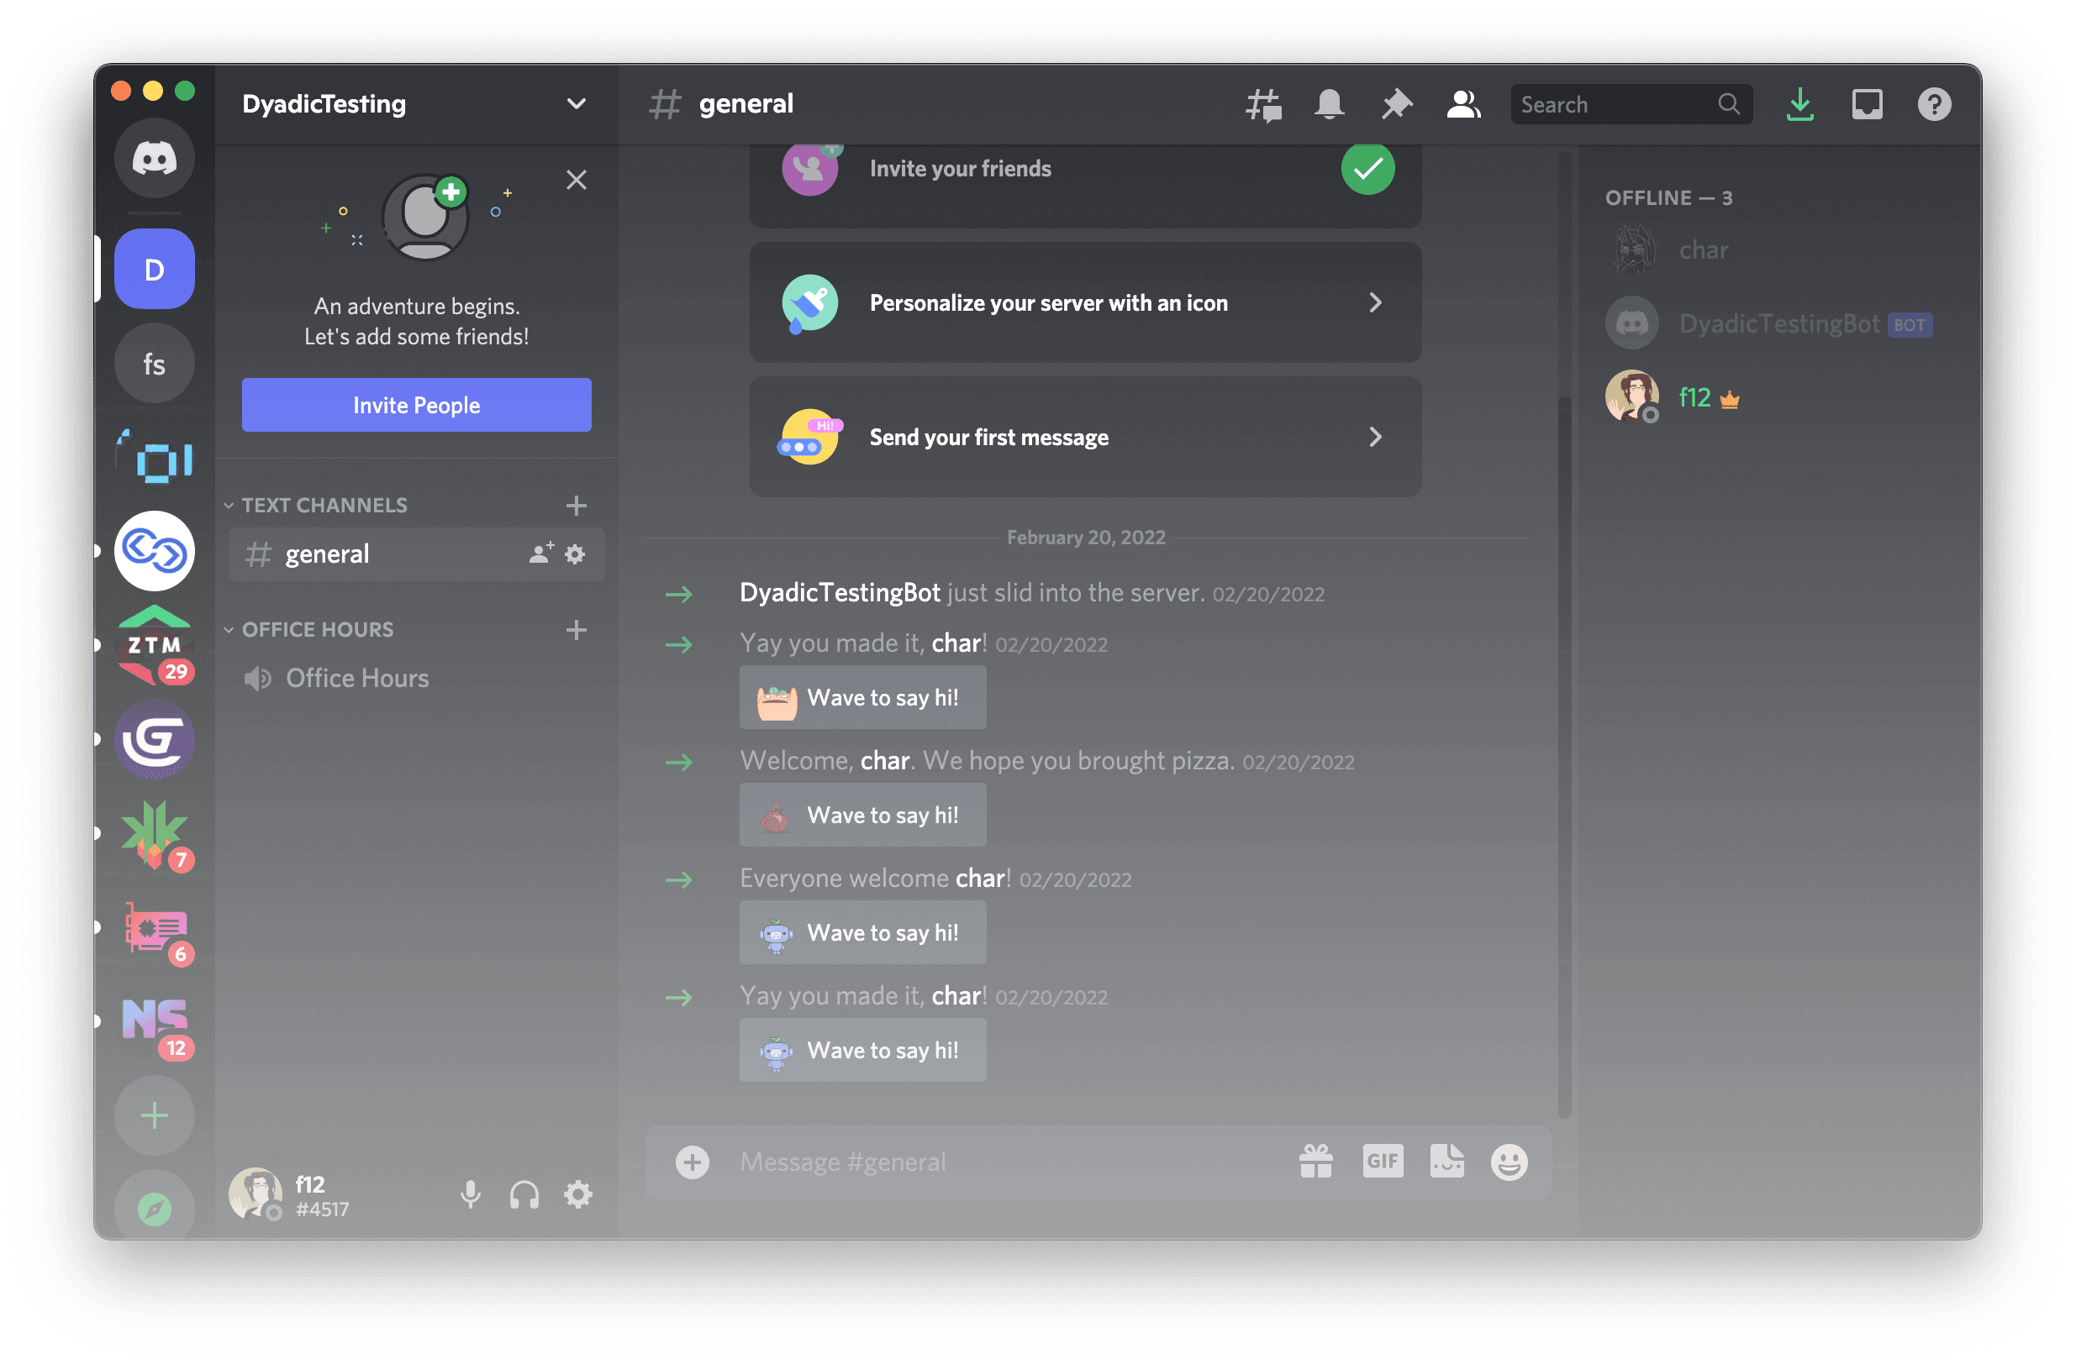The width and height of the screenshot is (2076, 1364).
Task: Open the green leaf server with 7 badge
Action: pos(155,835)
